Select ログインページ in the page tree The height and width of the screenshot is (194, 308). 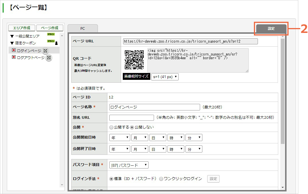point(29,51)
